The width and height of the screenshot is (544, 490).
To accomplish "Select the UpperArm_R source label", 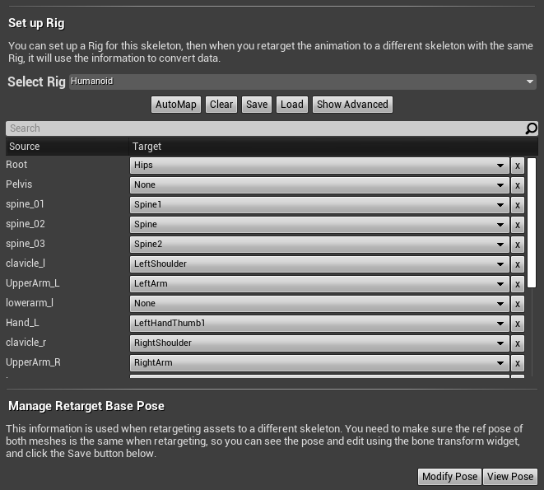I will point(33,362).
